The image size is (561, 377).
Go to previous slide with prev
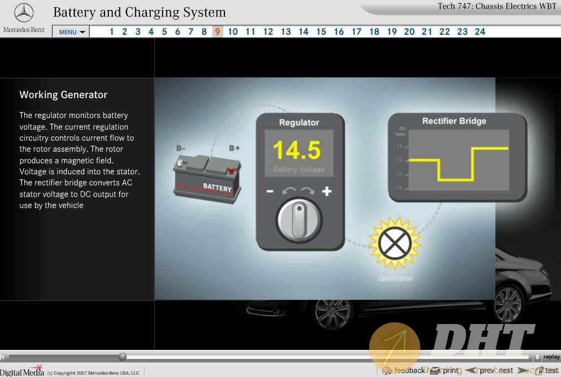(x=481, y=370)
